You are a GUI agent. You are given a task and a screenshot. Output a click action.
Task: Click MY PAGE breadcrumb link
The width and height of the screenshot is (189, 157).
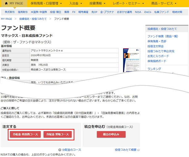point(6,19)
